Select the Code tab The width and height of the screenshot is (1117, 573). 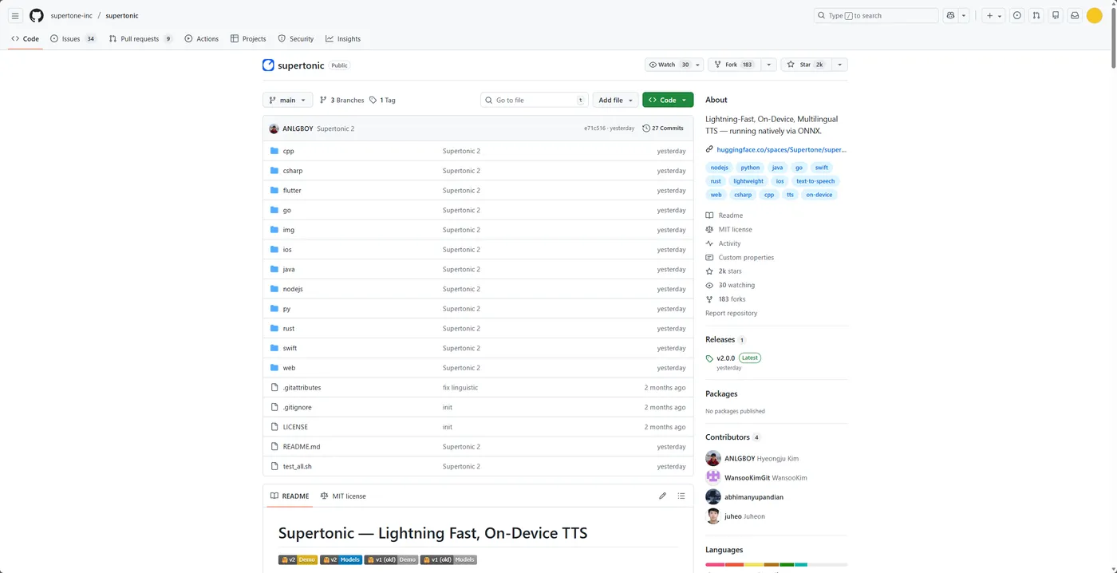pyautogui.click(x=26, y=38)
